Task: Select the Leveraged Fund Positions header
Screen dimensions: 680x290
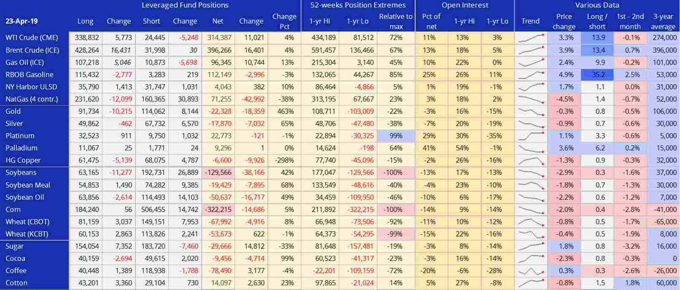Action: 185,5
